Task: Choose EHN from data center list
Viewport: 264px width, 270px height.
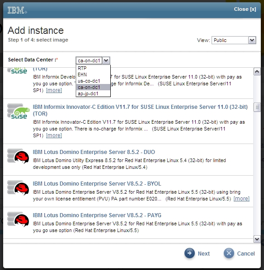Action: 93,74
